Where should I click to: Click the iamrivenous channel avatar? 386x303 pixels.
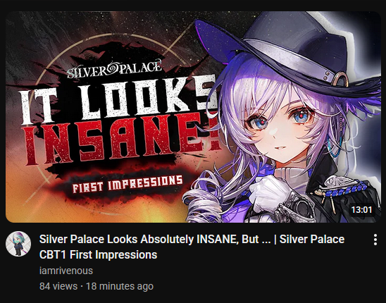click(x=18, y=244)
